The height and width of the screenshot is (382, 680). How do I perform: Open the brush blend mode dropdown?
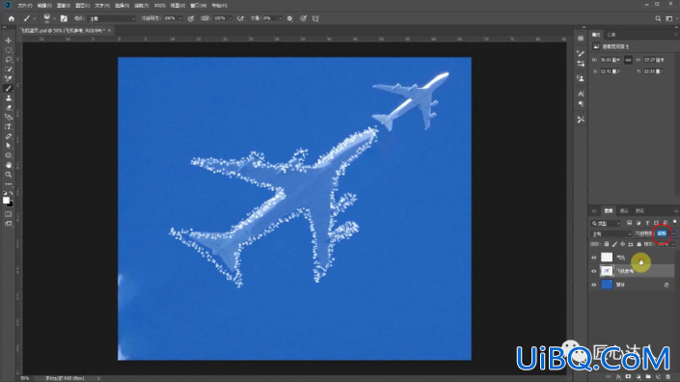pyautogui.click(x=112, y=18)
